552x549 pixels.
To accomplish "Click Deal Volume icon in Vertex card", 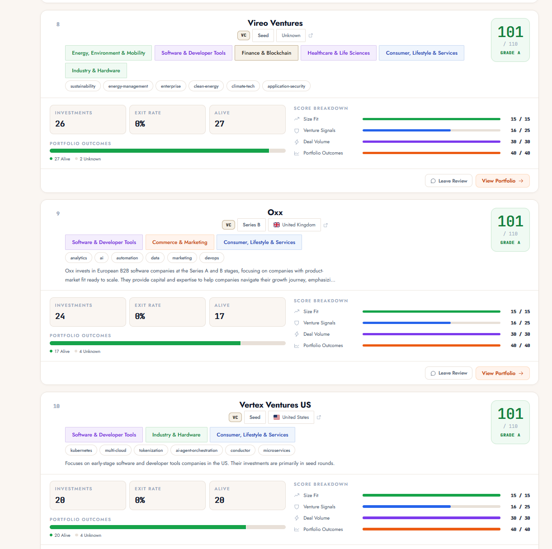I will point(297,518).
